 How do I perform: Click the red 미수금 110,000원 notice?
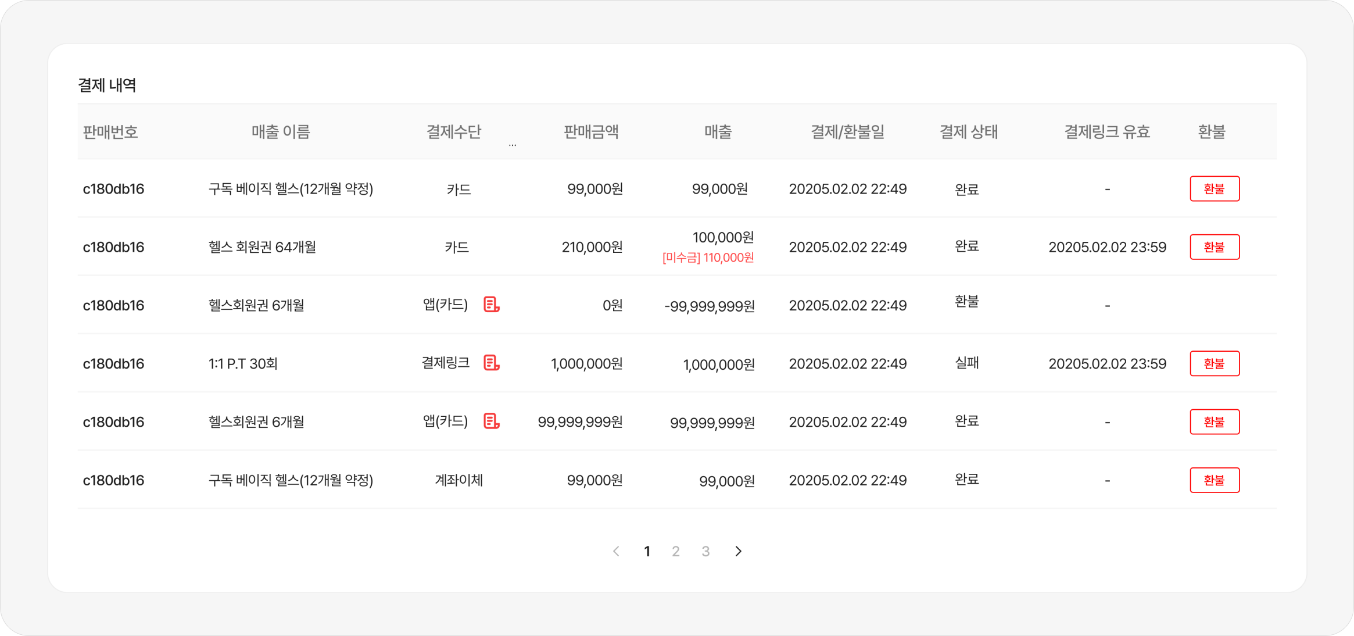point(708,258)
